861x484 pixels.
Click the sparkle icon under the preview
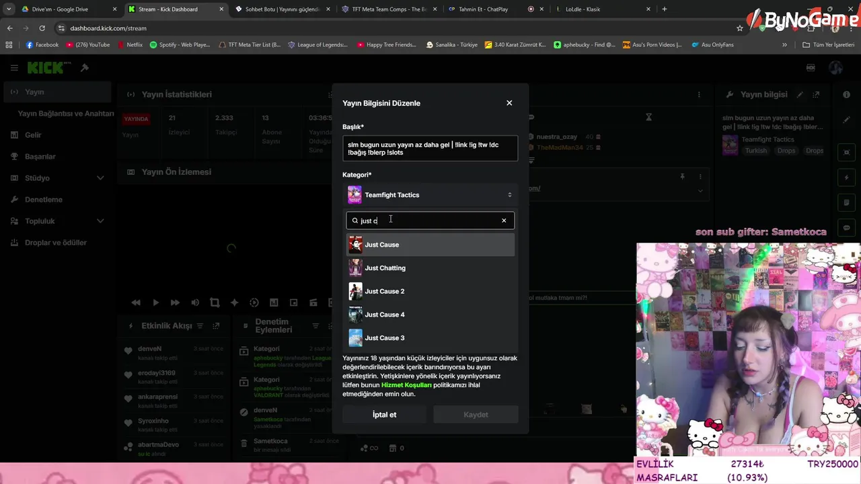[x=234, y=303]
